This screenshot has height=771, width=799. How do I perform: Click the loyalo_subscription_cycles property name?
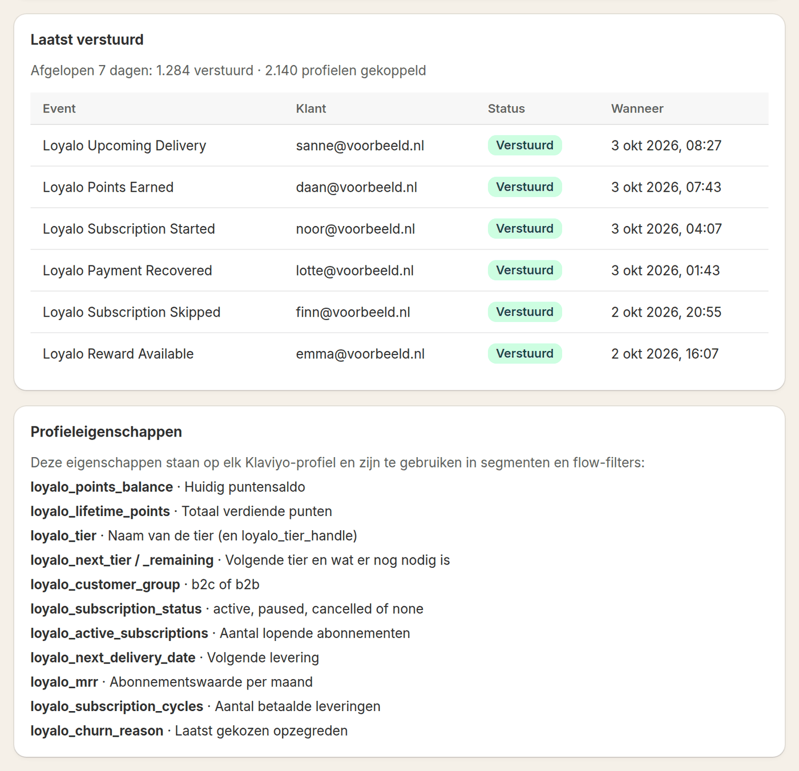[117, 707]
